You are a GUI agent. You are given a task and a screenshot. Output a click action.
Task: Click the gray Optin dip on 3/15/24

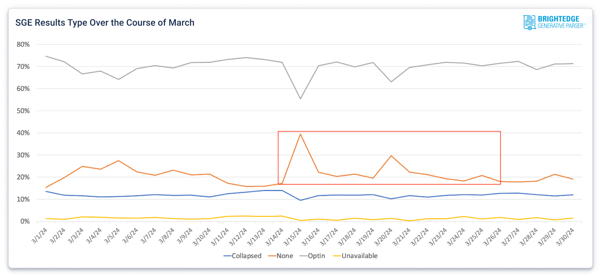(300, 98)
